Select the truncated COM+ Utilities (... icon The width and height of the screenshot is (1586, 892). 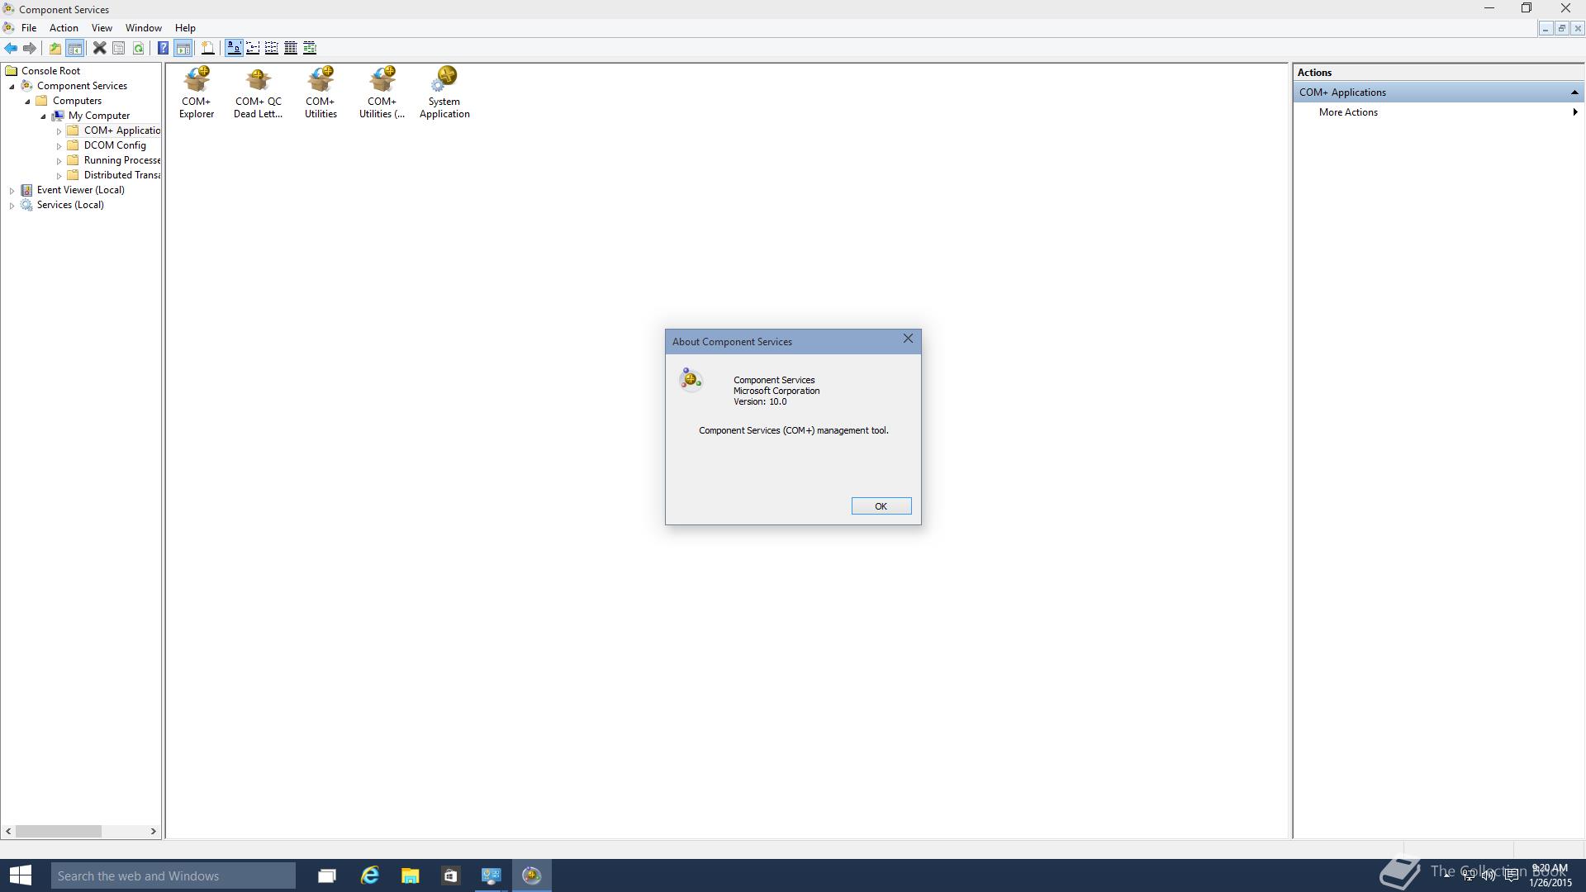(382, 93)
